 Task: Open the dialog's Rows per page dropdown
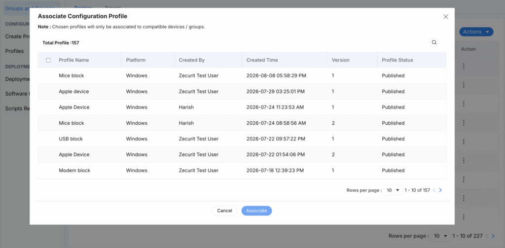point(393,190)
